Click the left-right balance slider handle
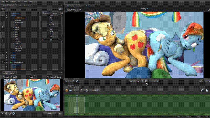This screenshot has width=210, height=118. [x=51, y=39]
